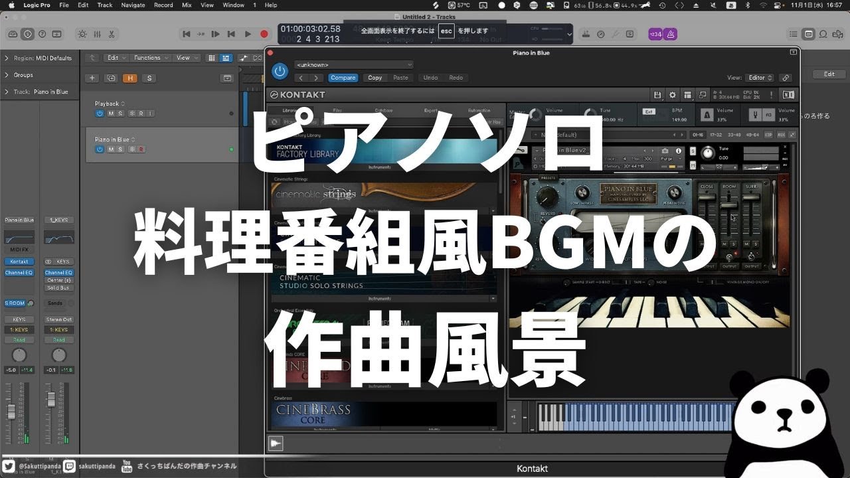
Task: Toggle the count-in 1234 button
Action: point(655,34)
